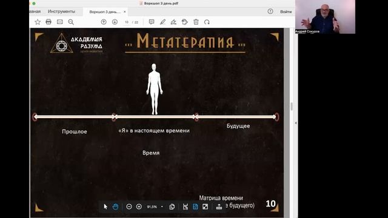Send file by email with the envelope icon

(59, 22)
